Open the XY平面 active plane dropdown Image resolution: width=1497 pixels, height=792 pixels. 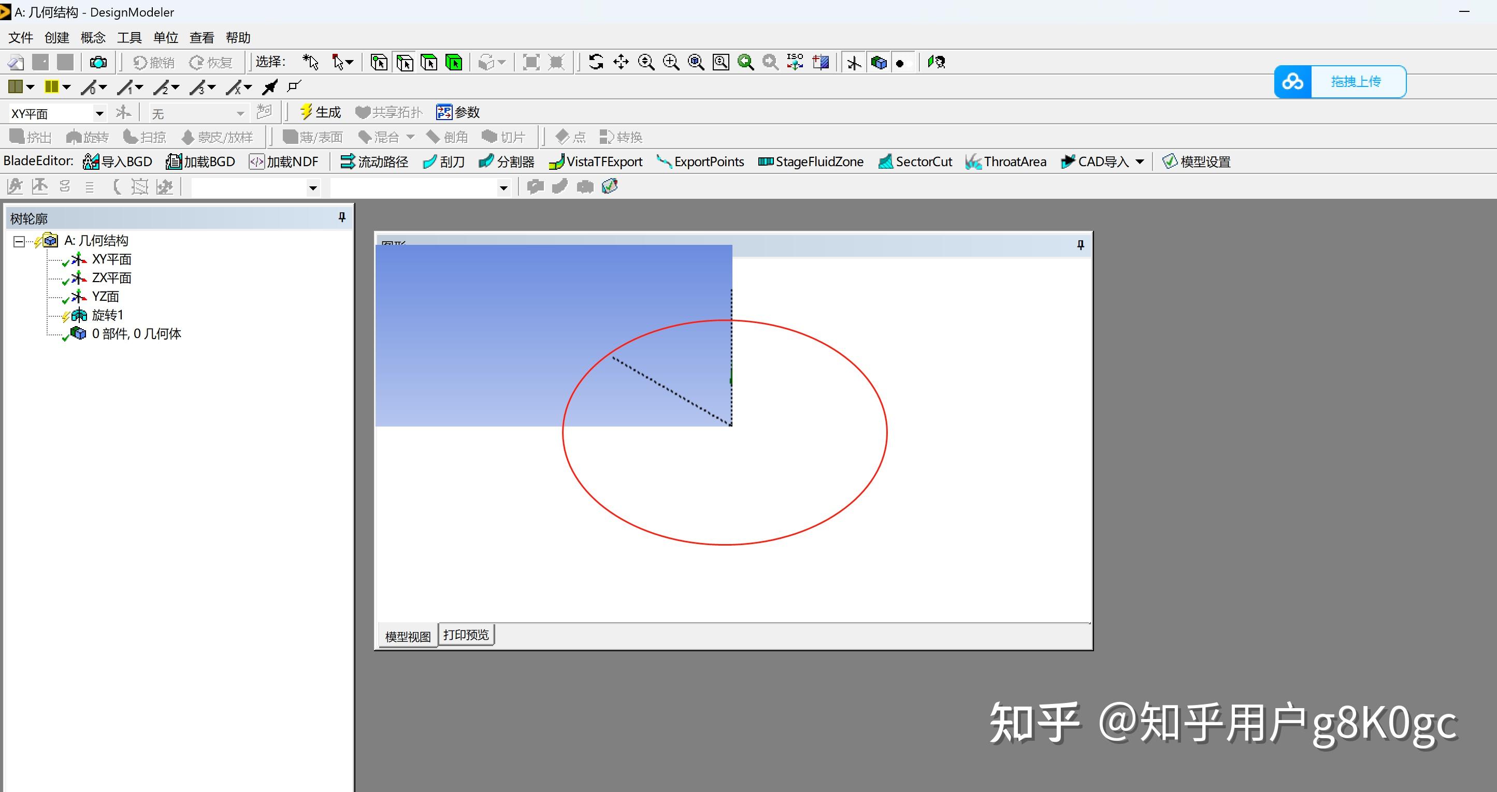(99, 113)
